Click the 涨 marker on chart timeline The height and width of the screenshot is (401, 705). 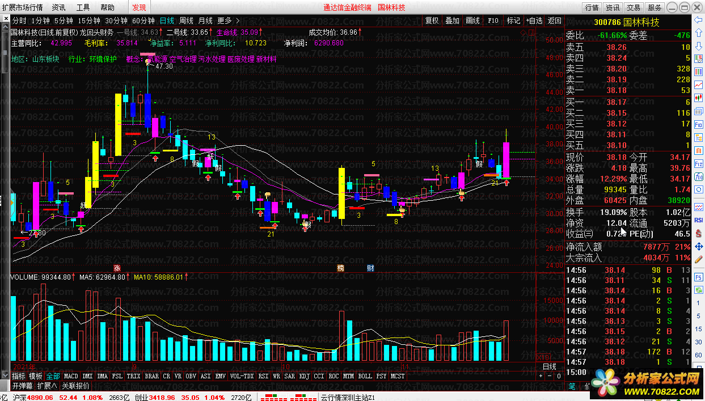pos(117,268)
